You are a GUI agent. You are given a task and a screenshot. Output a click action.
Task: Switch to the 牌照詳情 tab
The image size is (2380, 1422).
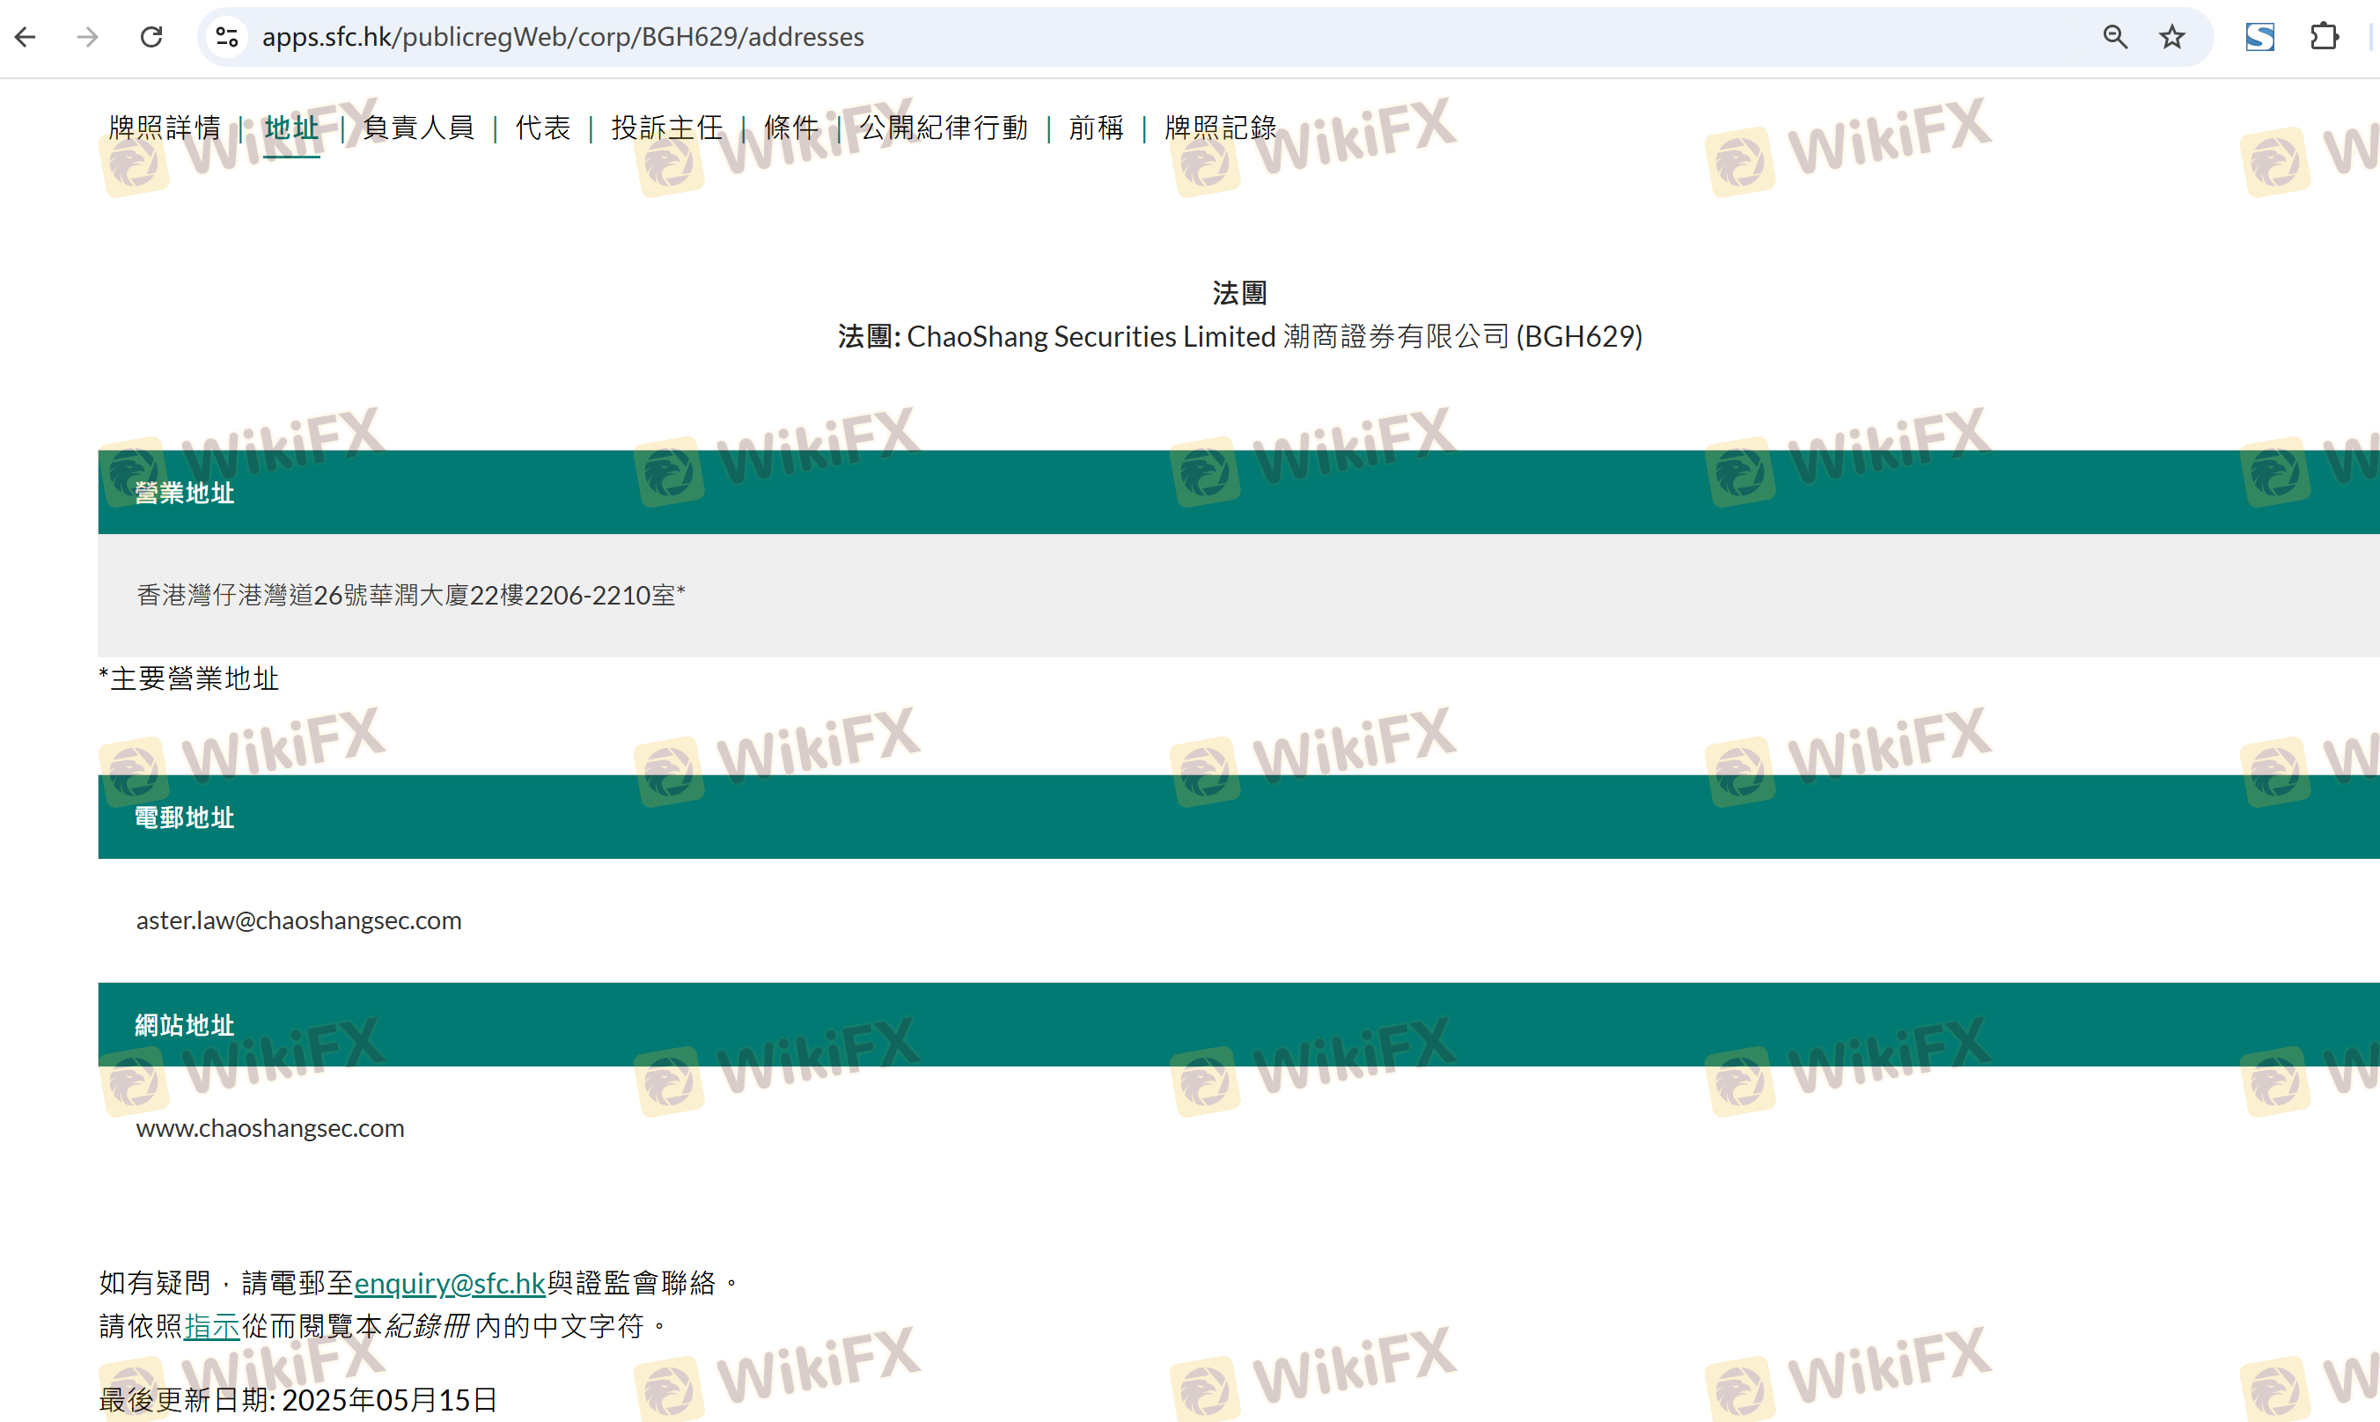pos(165,128)
